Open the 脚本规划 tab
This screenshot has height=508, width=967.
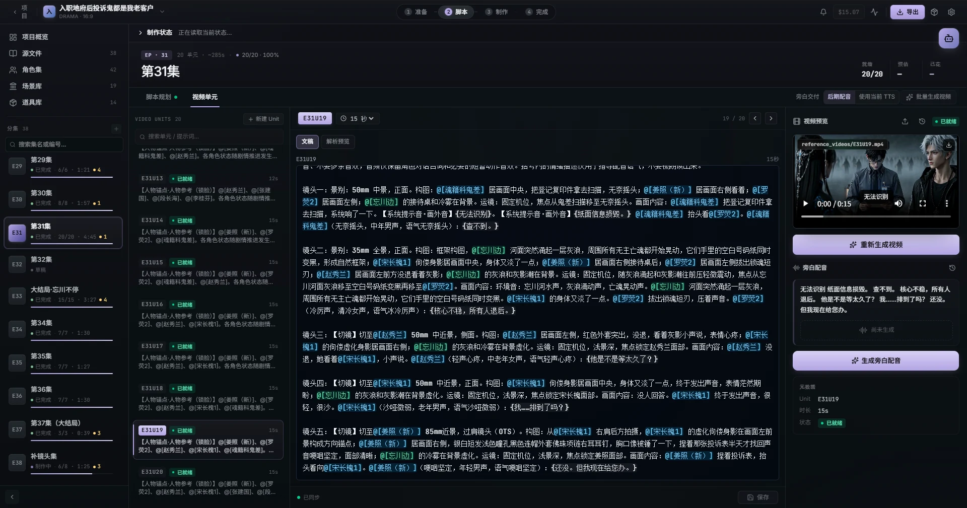(x=161, y=97)
